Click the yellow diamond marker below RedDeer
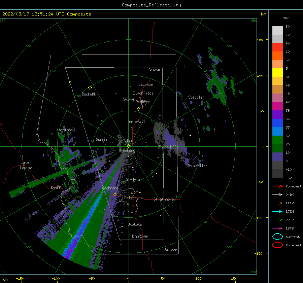 click(139, 109)
